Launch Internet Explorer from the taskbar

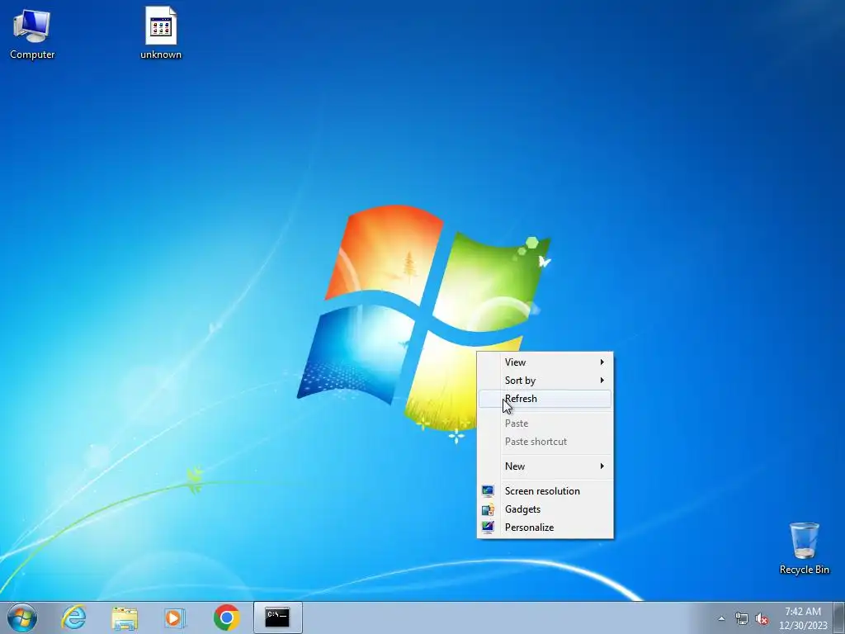pos(73,617)
